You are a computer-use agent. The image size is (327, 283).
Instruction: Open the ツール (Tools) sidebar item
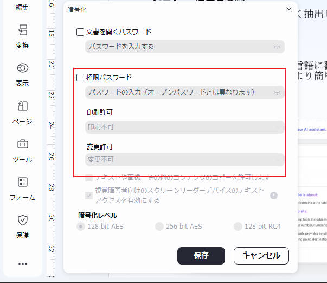[22, 150]
